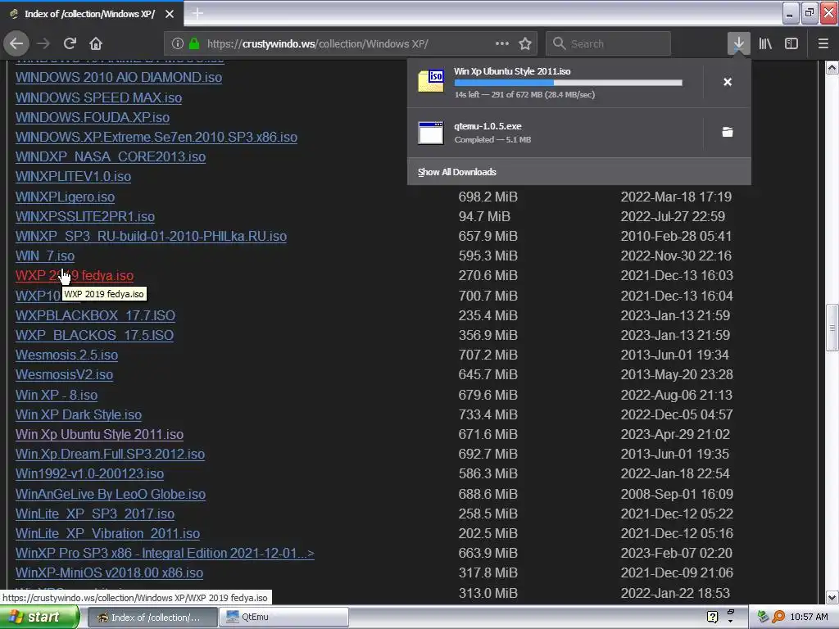Switch to QtEmu taskbar window
Image resolution: width=839 pixels, height=629 pixels.
285,617
